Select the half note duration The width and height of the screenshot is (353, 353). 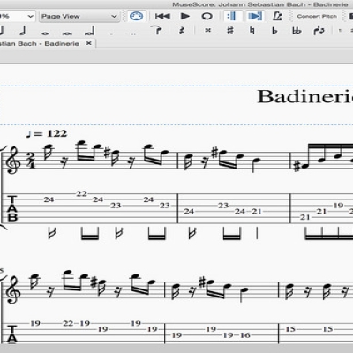click(23, 31)
